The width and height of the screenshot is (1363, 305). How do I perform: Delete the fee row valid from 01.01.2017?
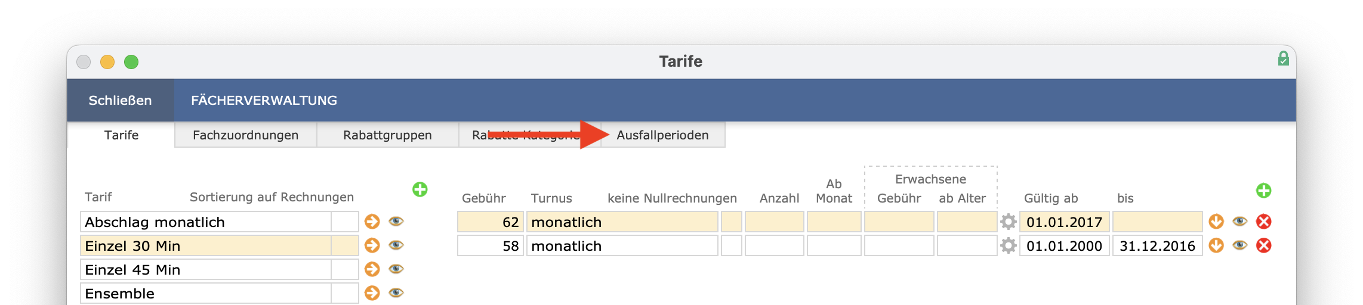point(1263,222)
